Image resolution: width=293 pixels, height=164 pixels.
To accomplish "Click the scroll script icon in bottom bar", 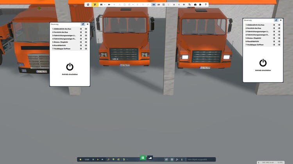I will (124, 160).
